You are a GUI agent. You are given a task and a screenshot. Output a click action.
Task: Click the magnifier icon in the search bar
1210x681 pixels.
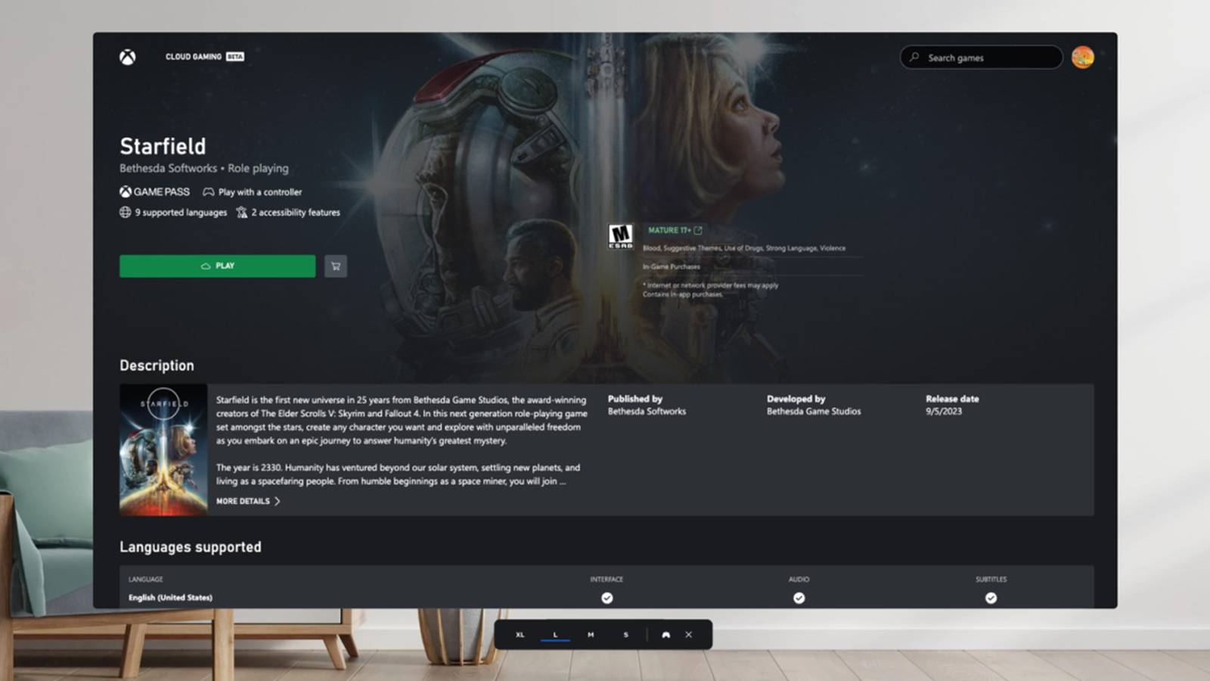click(x=915, y=58)
